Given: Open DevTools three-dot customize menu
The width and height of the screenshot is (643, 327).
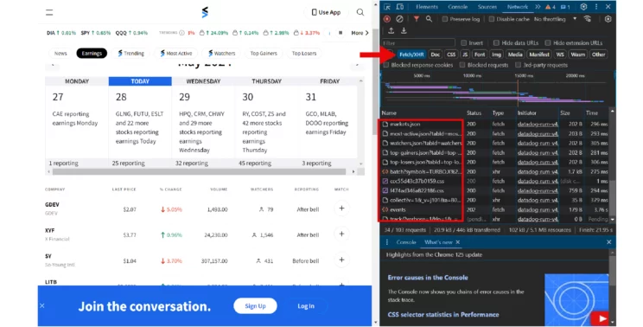Looking at the screenshot, I should [596, 7].
